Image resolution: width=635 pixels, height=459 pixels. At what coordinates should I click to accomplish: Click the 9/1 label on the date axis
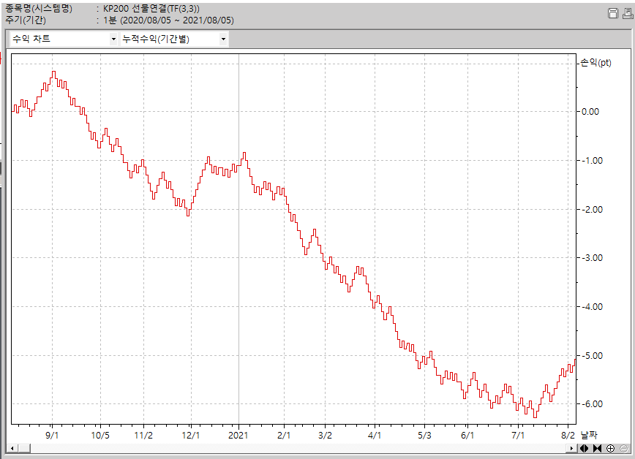53,434
